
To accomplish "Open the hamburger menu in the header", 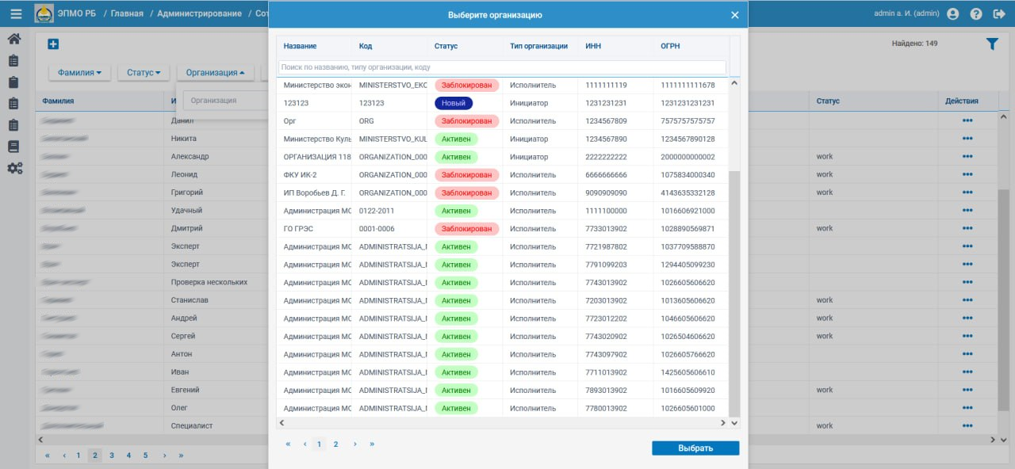I will click(x=16, y=13).
